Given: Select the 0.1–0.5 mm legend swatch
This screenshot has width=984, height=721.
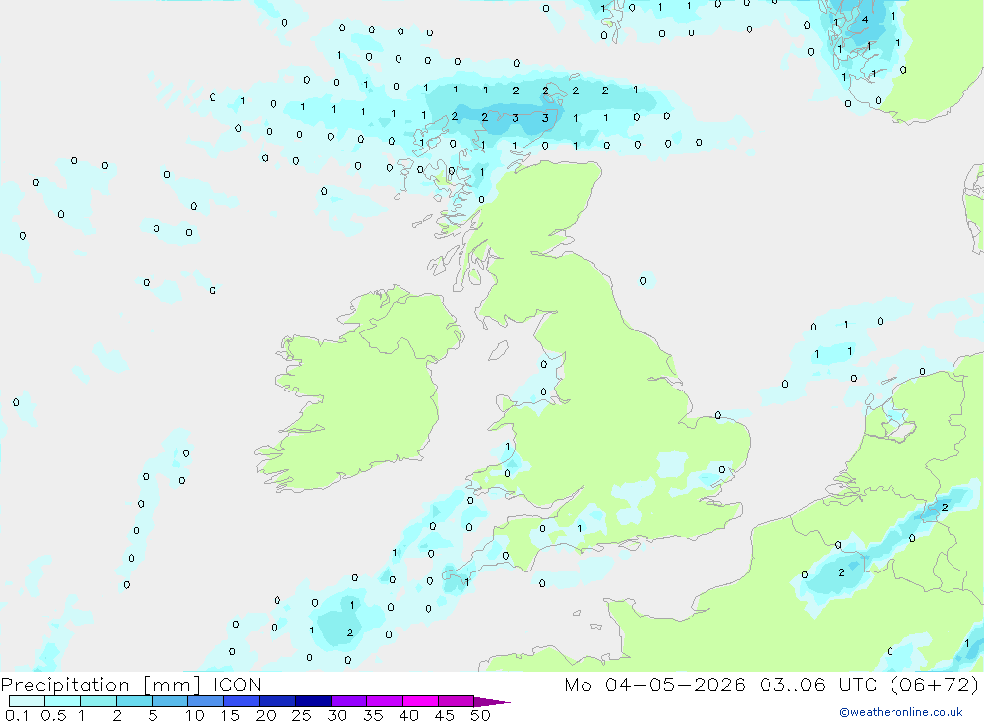Looking at the screenshot, I should click(27, 701).
